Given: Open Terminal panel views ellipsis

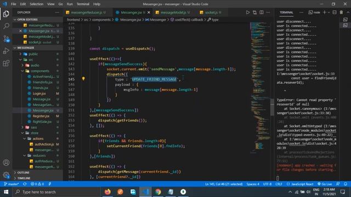Looking at the screenshot, I should click(x=301, y=12).
